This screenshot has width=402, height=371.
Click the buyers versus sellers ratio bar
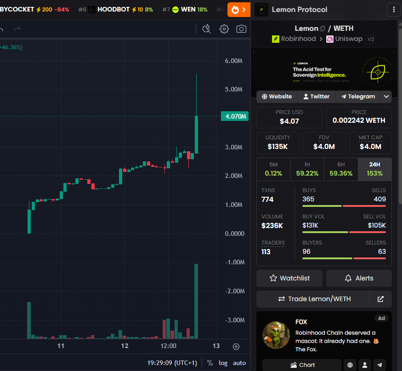pos(344,259)
